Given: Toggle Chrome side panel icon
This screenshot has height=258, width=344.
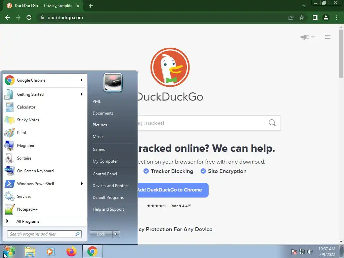Looking at the screenshot, I should 315,17.
